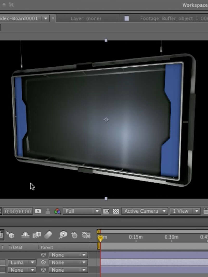Viewport: 208px width, 277px height.
Task: Switch to the Video-Board0001 composition tab
Action: tap(19, 18)
